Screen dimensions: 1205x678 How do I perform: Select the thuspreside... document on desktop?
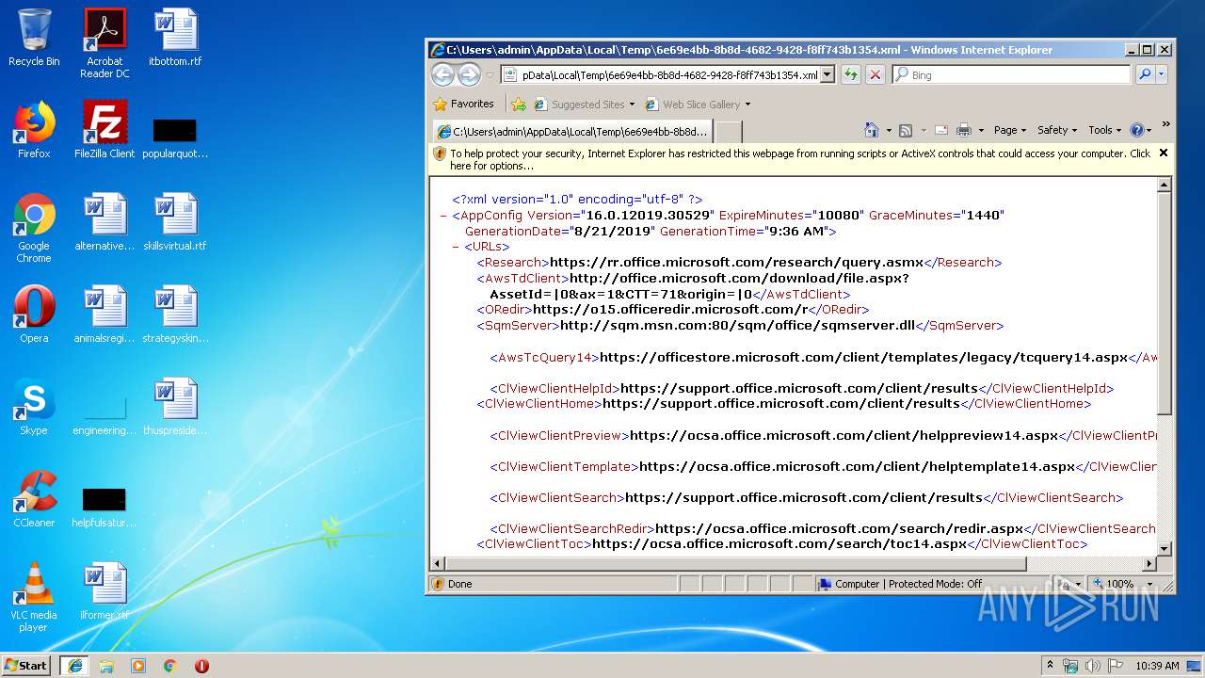[175, 407]
